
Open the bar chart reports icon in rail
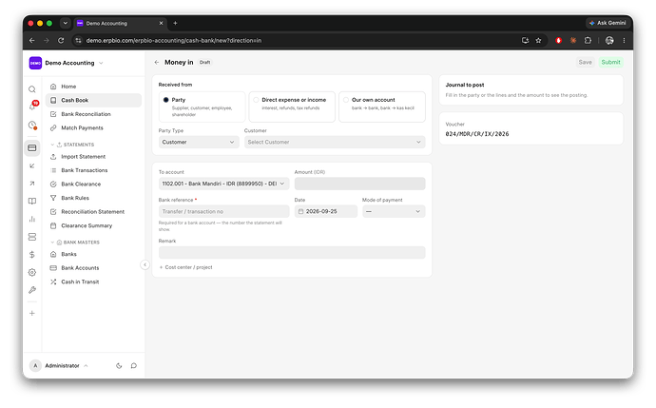[x=31, y=219]
